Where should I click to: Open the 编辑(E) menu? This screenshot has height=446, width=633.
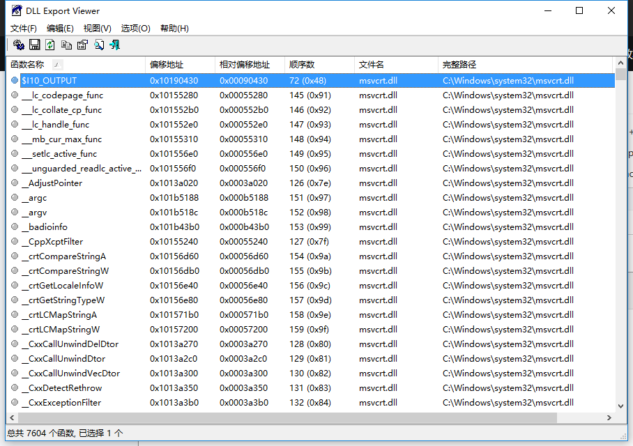[x=60, y=29]
